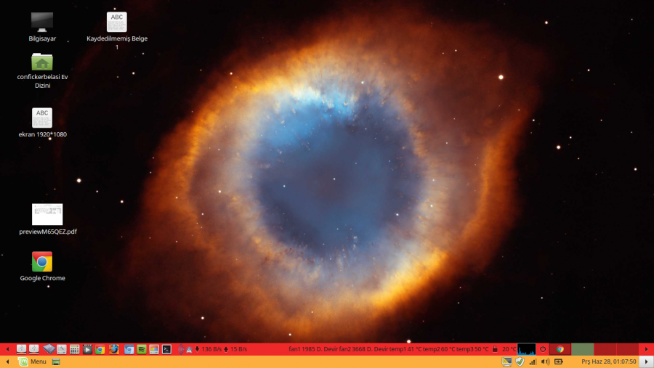
Task: Open the network signal bars icon
Action: pyautogui.click(x=533, y=361)
